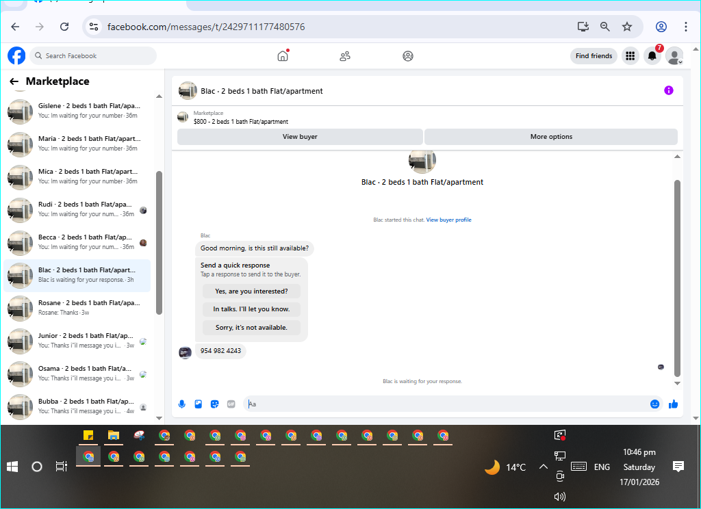The height and width of the screenshot is (509, 701).
Task: Click the browser back arrow
Action: [x=15, y=27]
